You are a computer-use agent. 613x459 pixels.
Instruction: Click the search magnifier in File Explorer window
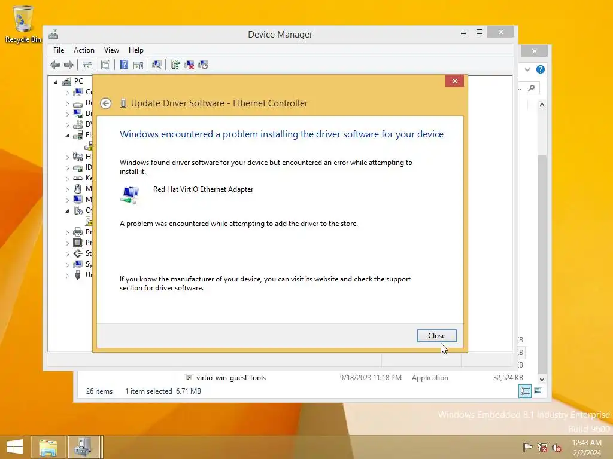532,88
